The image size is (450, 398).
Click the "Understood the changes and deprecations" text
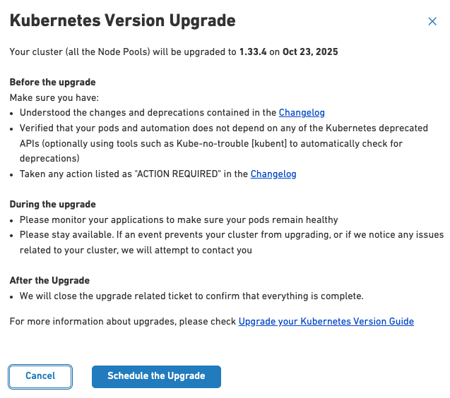(148, 112)
